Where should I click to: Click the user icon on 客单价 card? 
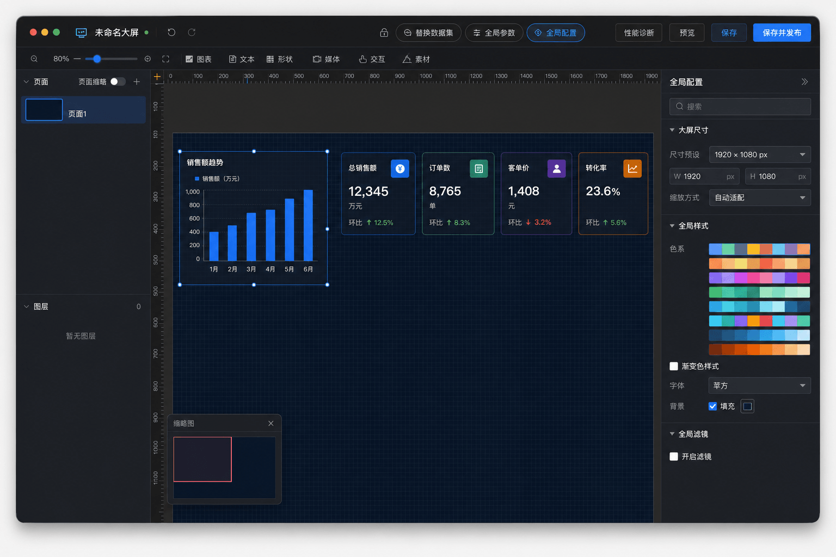point(557,169)
